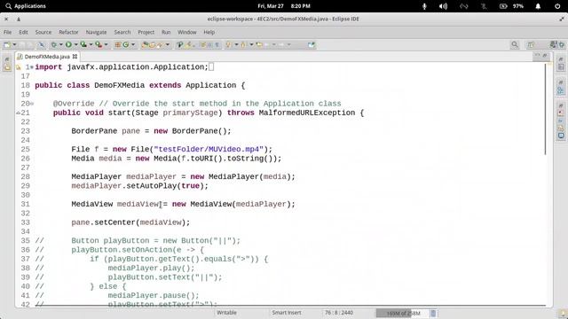The width and height of the screenshot is (568, 319).
Task: Click the Smart Insert status field
Action: pos(287,313)
